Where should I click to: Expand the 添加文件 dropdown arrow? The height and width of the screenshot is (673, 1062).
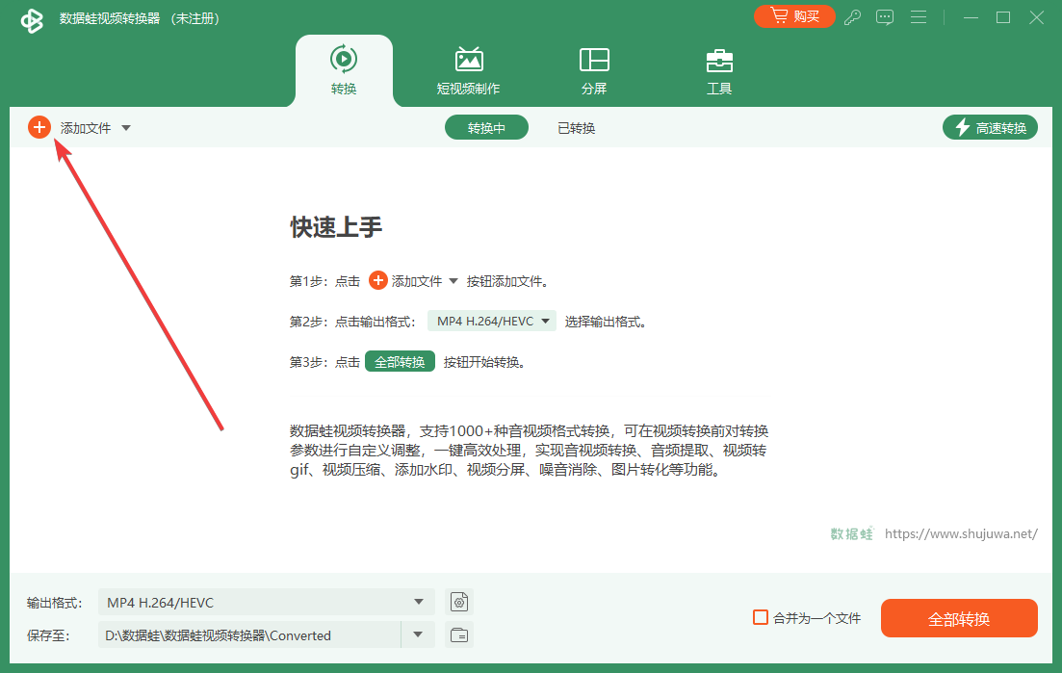pyautogui.click(x=126, y=126)
